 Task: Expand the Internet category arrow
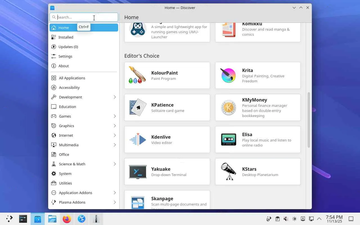115,135
